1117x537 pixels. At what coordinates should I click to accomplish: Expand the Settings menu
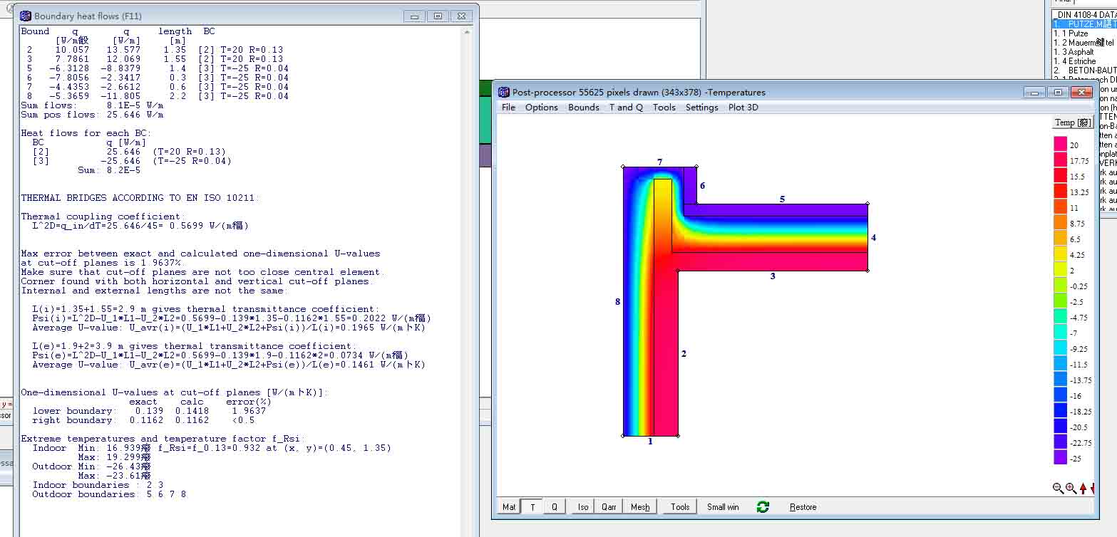[701, 108]
